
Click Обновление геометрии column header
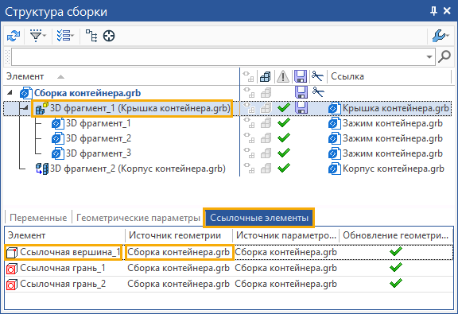coord(396,235)
